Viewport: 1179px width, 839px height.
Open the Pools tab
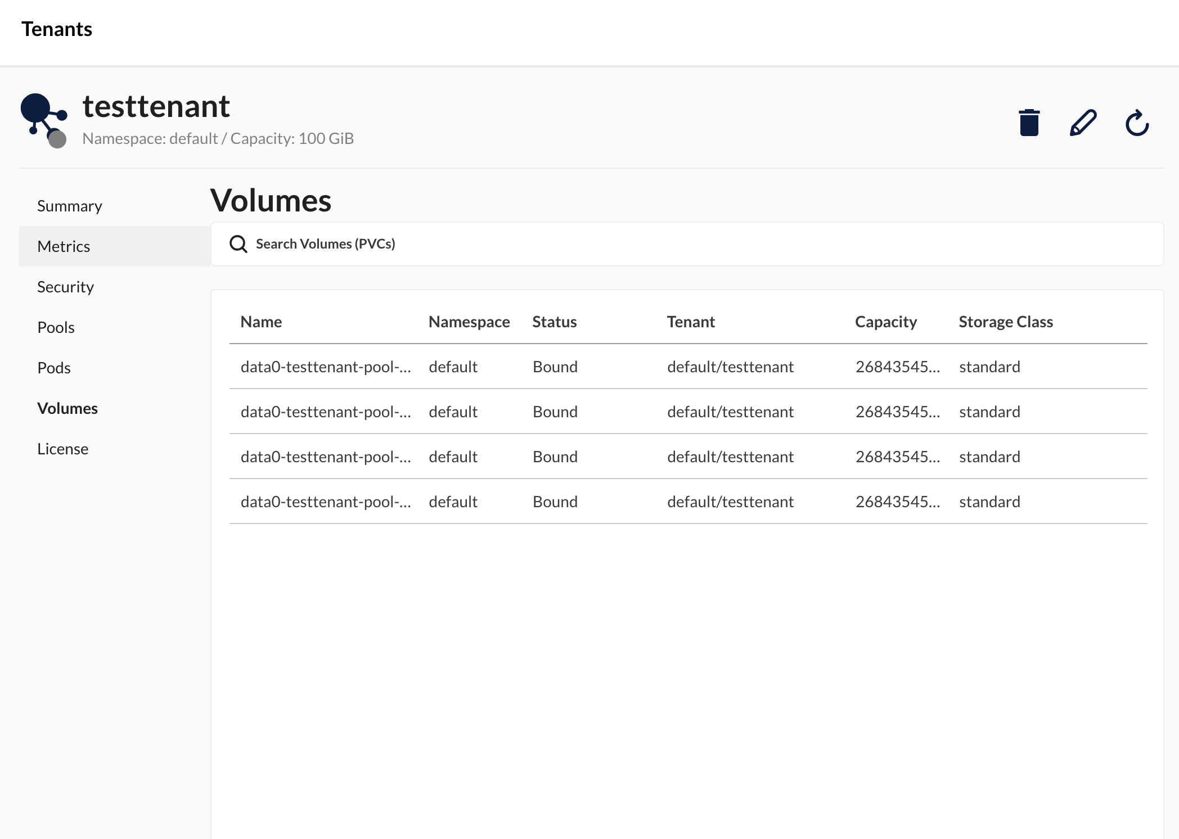(56, 328)
